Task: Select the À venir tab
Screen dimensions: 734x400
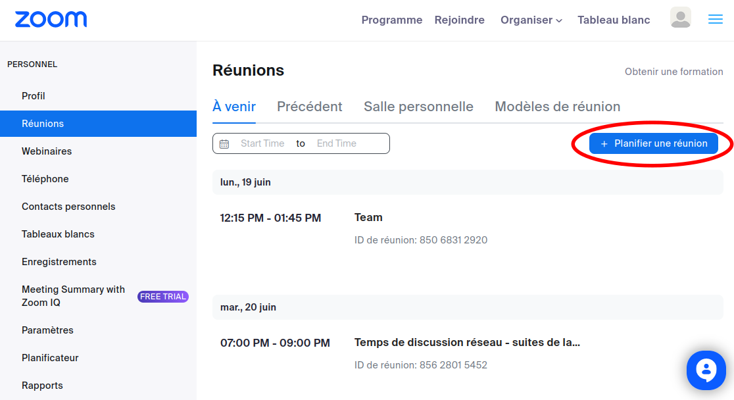Action: point(234,106)
